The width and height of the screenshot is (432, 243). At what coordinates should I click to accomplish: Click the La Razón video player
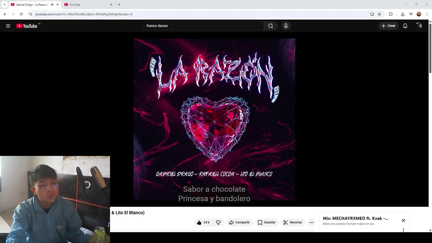coord(214,119)
